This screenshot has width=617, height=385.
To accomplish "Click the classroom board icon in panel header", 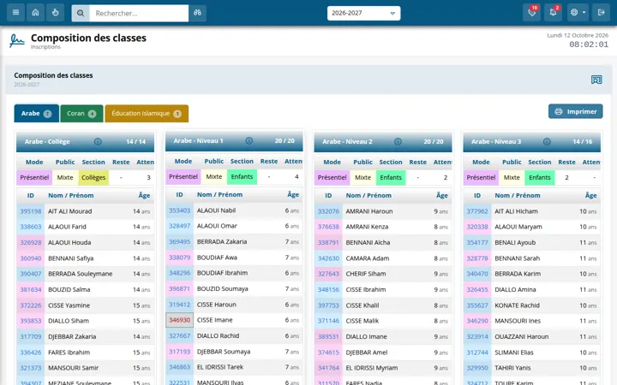I will (596, 80).
